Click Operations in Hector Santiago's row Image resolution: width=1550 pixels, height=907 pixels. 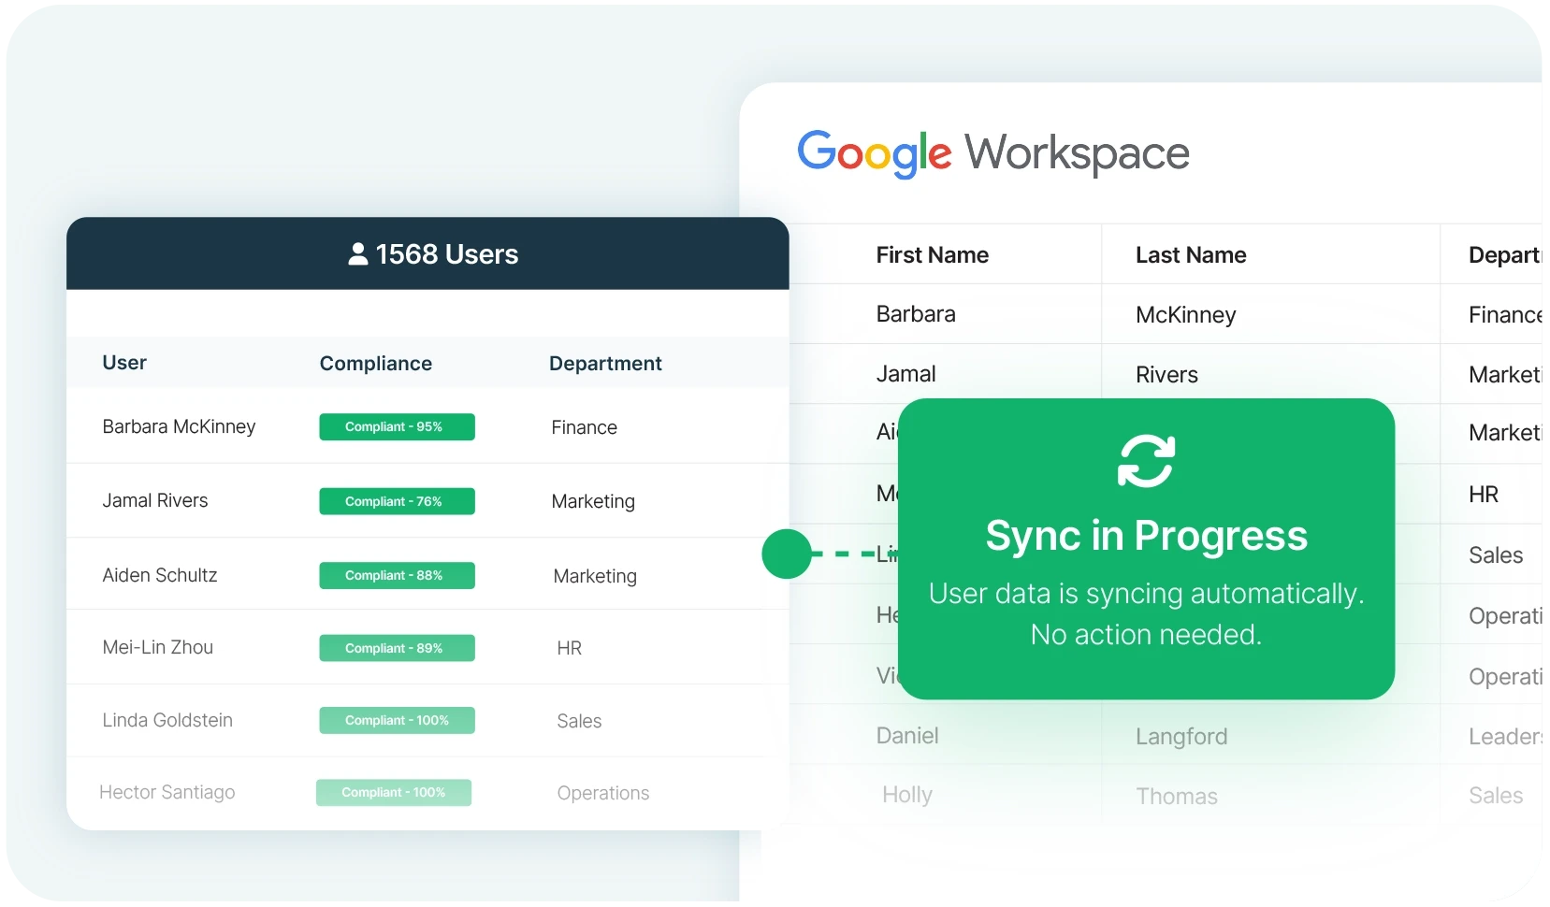click(603, 793)
